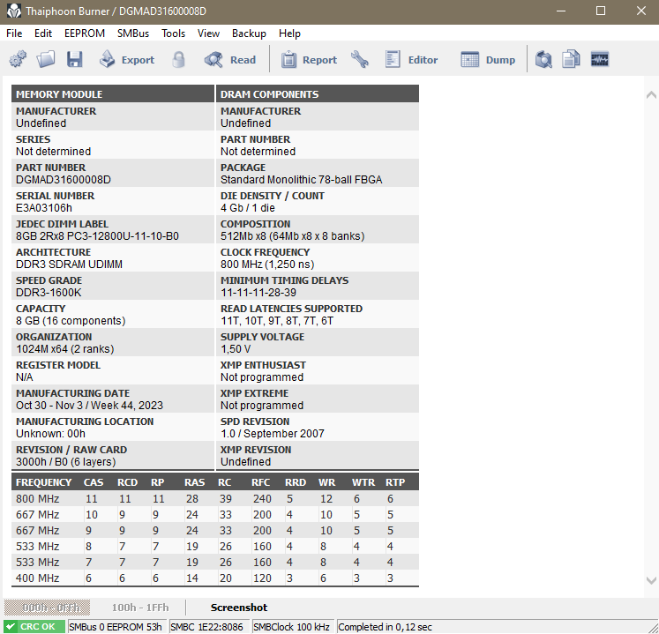Click the 400 MHz row in timing table
Viewport: 659px width, 634px height.
[215, 578]
